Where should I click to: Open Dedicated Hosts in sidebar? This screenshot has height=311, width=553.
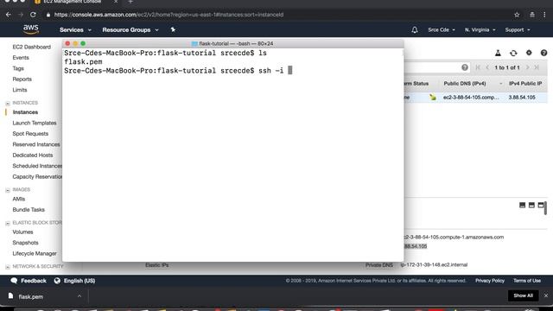coord(33,155)
